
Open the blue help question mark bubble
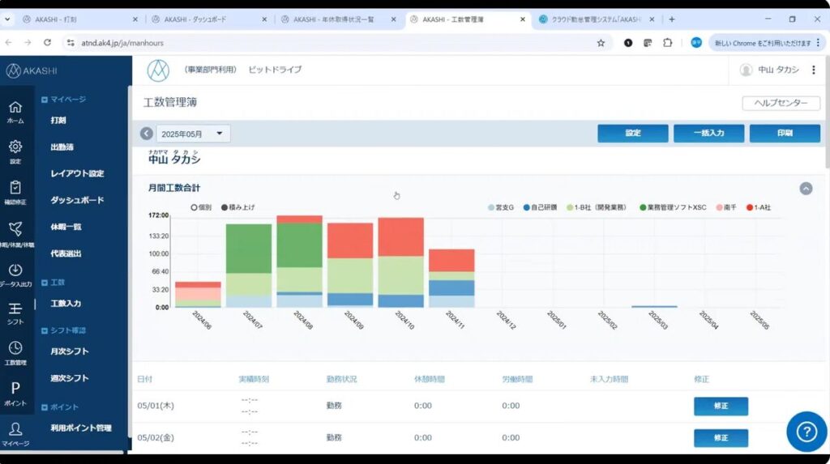(x=806, y=432)
